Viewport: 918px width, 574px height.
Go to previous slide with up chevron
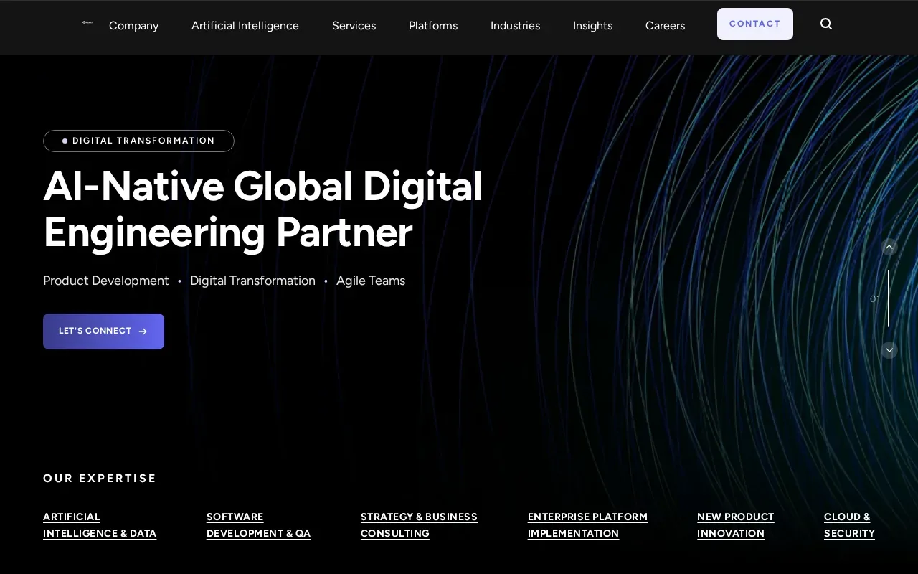pyautogui.click(x=889, y=247)
